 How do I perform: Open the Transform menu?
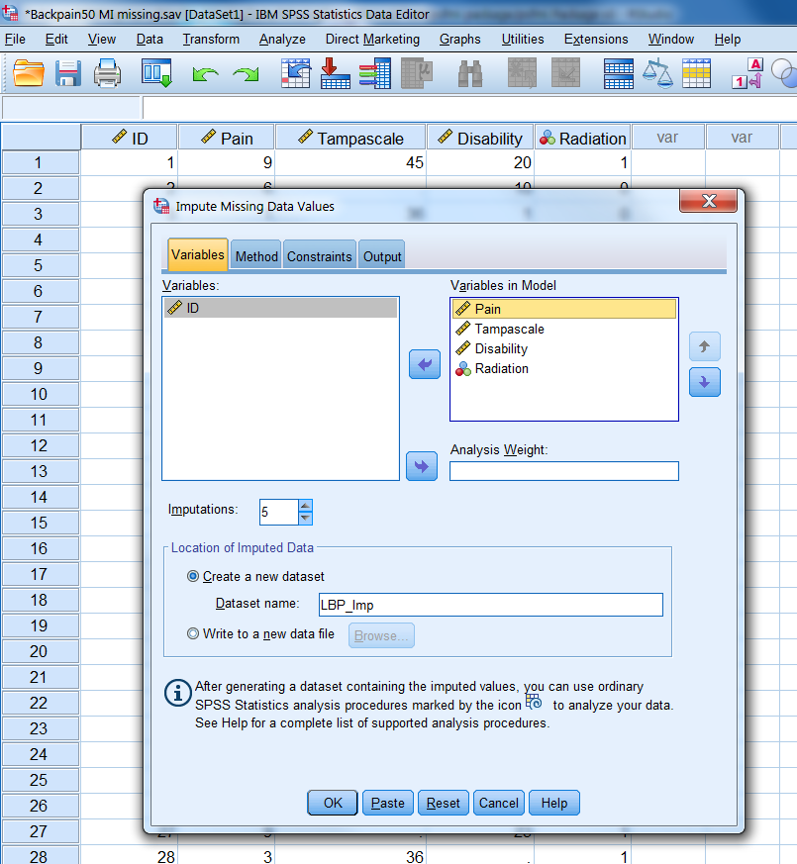(211, 40)
